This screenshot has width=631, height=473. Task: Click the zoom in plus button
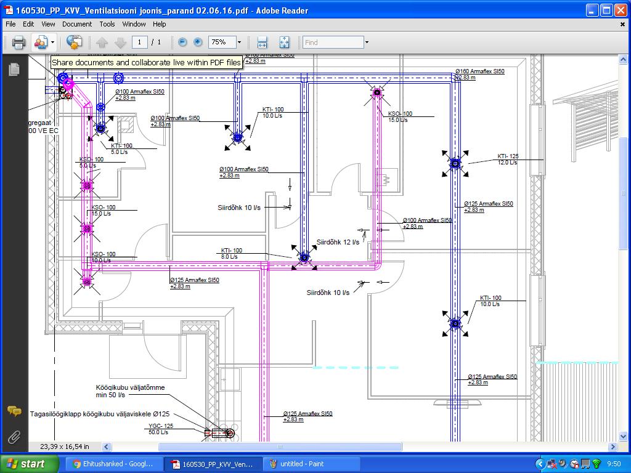coord(198,42)
